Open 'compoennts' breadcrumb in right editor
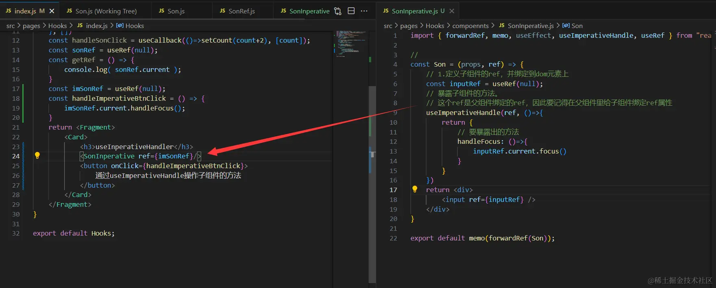716x288 pixels. click(x=470, y=26)
